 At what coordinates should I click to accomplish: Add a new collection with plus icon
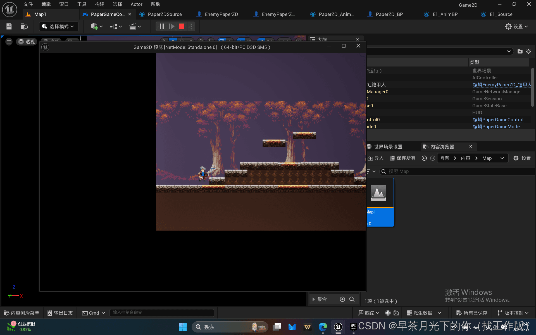(x=342, y=299)
